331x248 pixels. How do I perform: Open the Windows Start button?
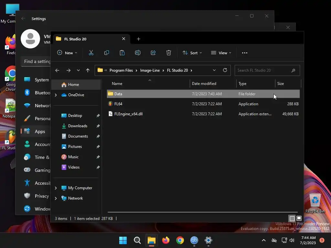click(x=123, y=240)
